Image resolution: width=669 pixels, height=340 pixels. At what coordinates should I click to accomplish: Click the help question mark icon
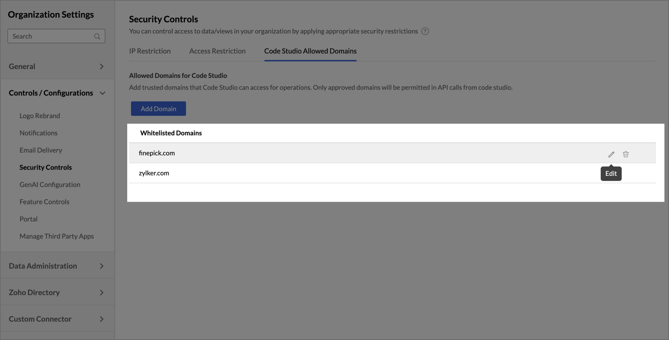425,31
